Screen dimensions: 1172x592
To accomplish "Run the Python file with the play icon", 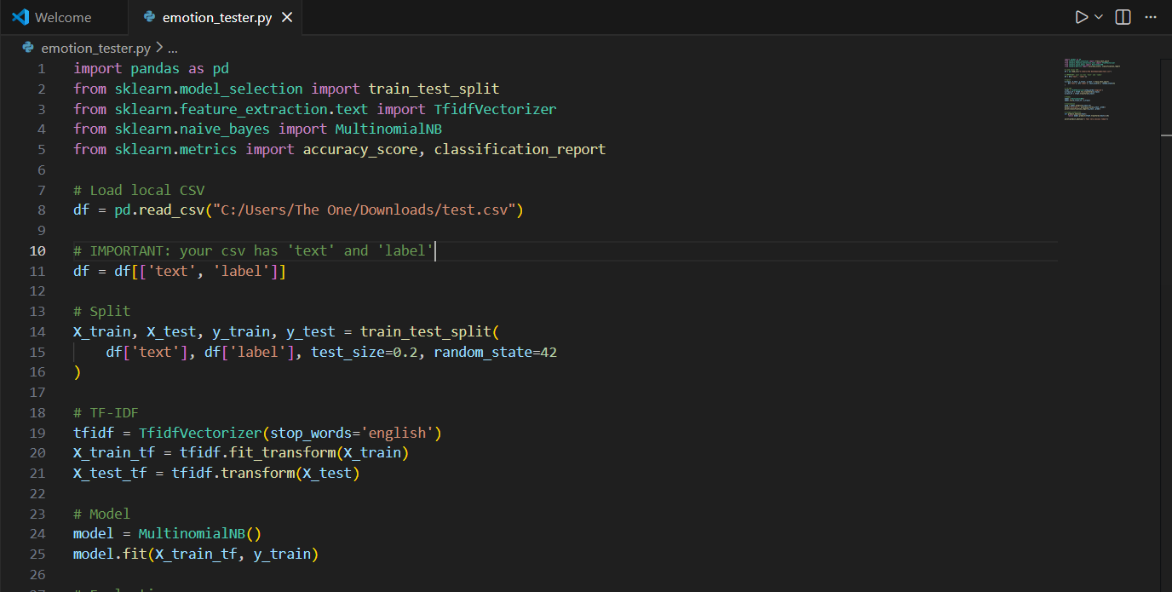I will [x=1080, y=16].
